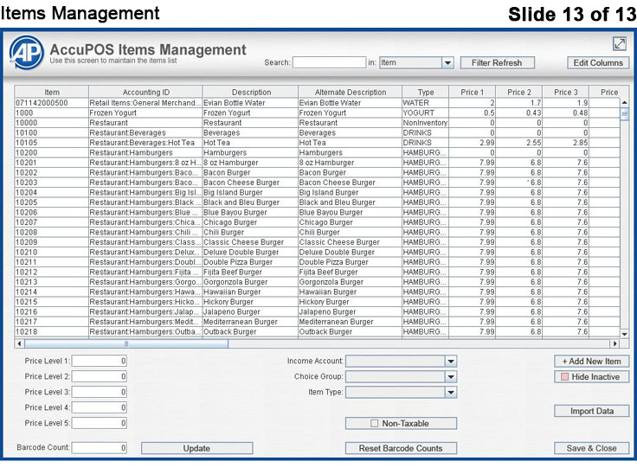Open the Income Account dropdown

pyautogui.click(x=451, y=361)
